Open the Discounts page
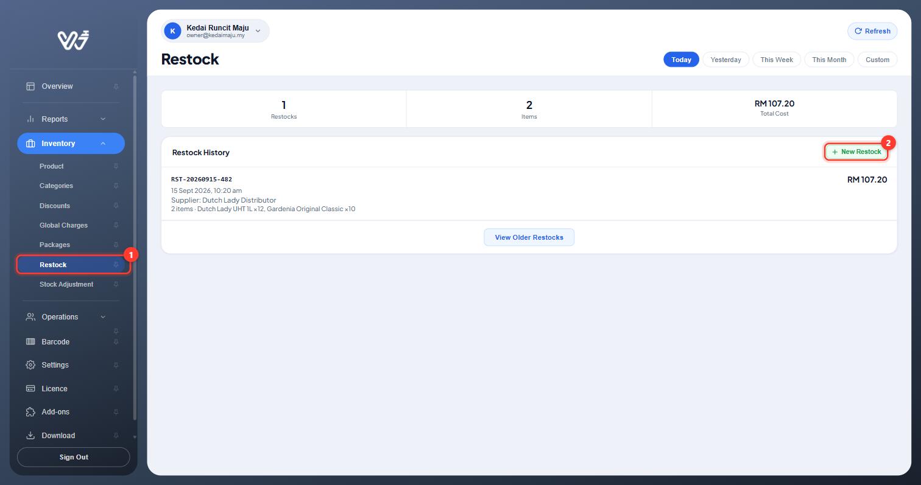Image resolution: width=921 pixels, height=485 pixels. point(55,206)
